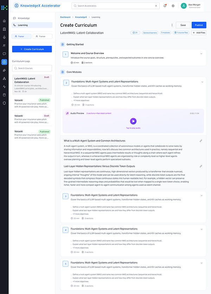Click the Publish button

point(199,25)
